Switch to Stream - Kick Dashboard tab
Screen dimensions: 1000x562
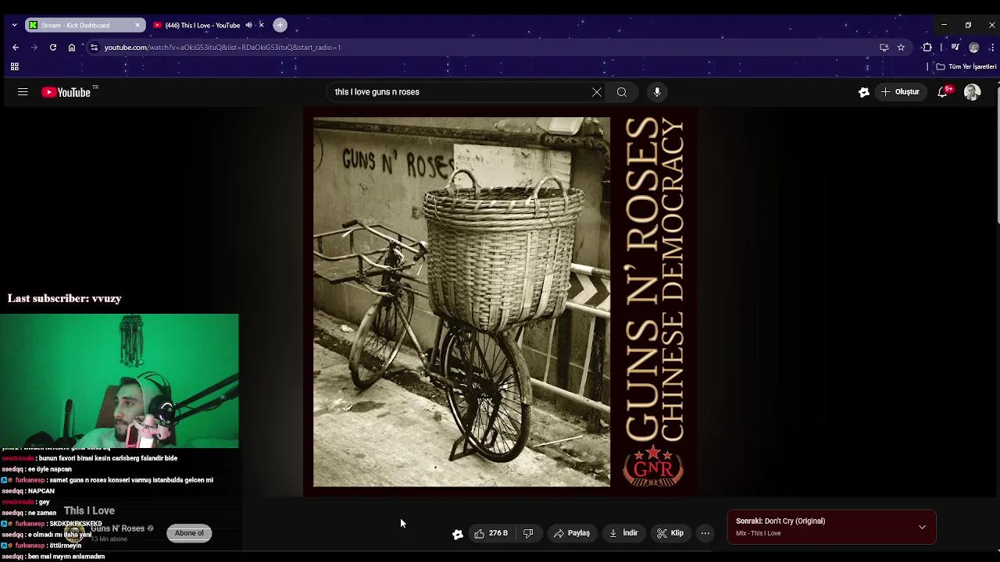point(84,25)
